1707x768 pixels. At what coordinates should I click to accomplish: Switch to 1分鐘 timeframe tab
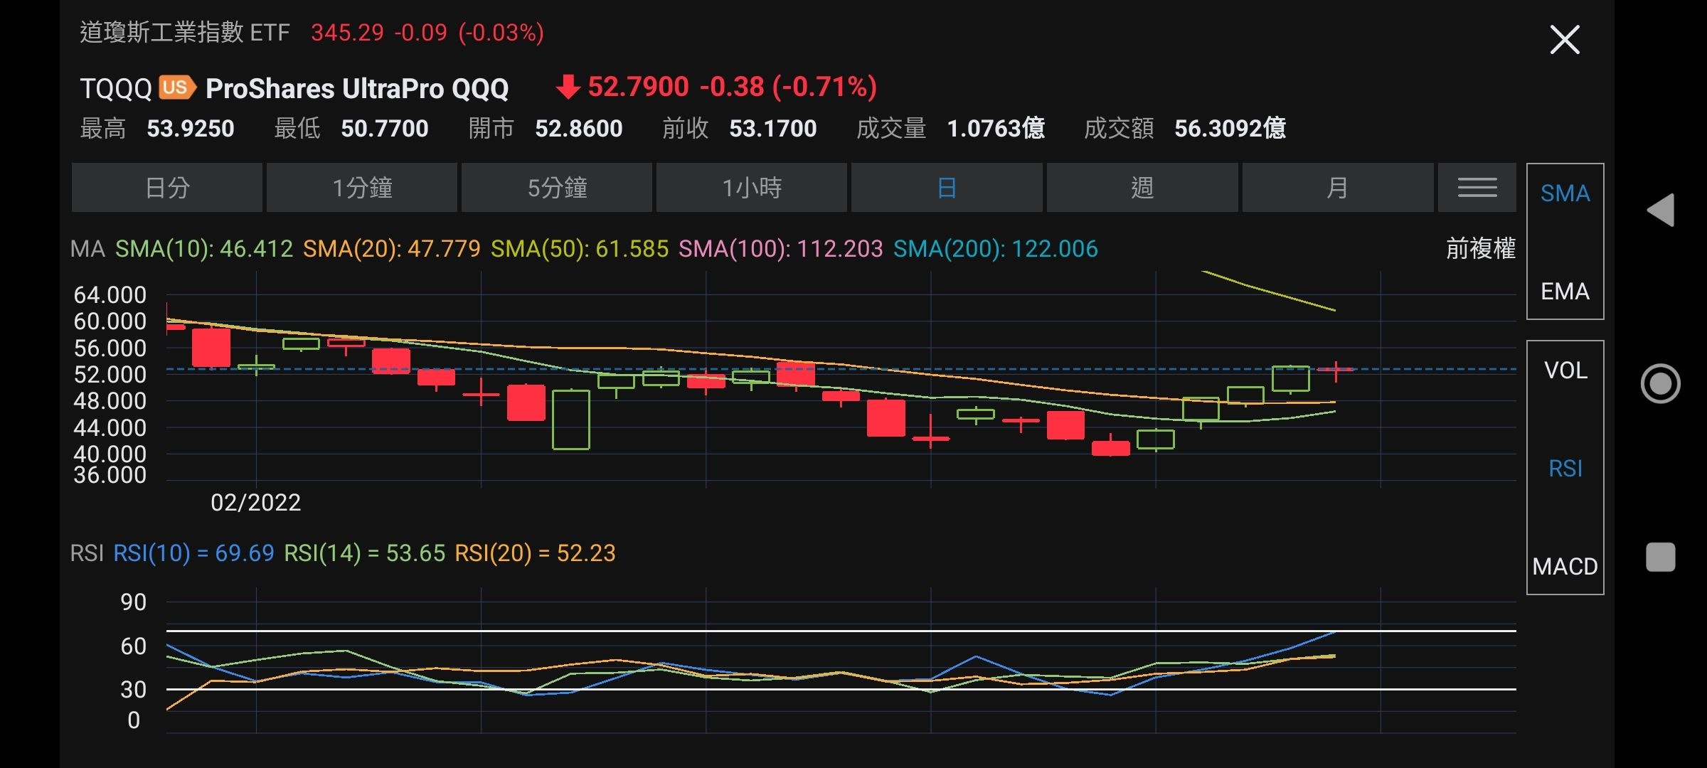click(x=362, y=188)
